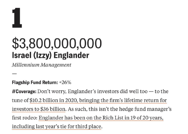Click the "investors to $36 billion" link text
Screen dimensions: 188x134
coord(39,109)
